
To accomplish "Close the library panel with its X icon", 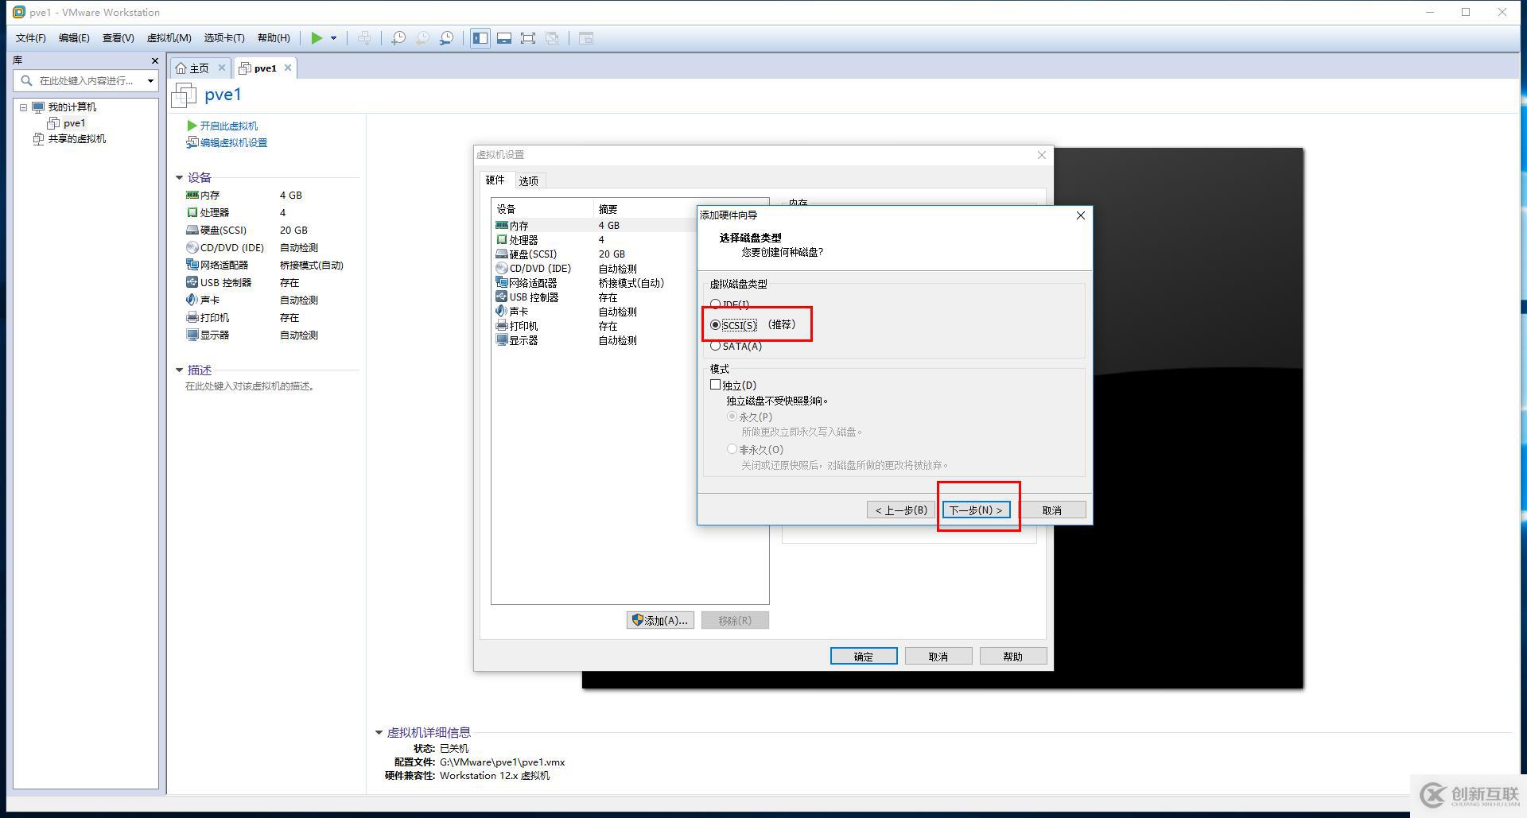I will pos(154,60).
